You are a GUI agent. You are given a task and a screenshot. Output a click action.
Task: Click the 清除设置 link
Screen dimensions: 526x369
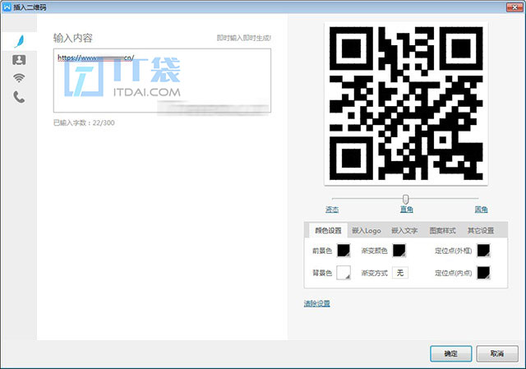pyautogui.click(x=316, y=303)
